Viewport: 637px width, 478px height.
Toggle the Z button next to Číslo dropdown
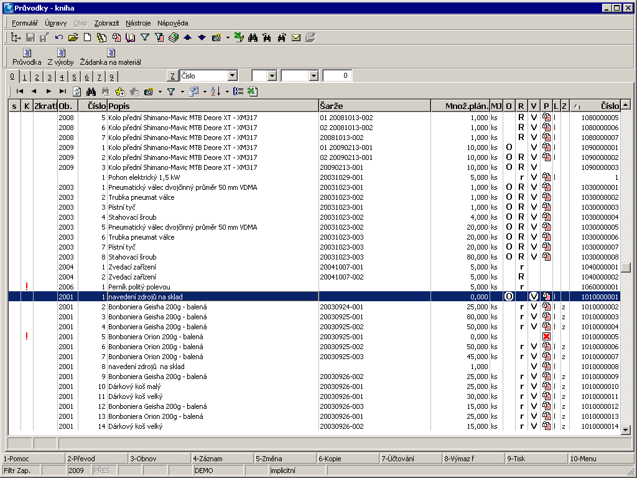[x=172, y=76]
